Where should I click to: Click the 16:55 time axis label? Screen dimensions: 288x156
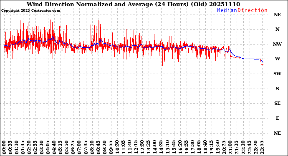(186, 147)
